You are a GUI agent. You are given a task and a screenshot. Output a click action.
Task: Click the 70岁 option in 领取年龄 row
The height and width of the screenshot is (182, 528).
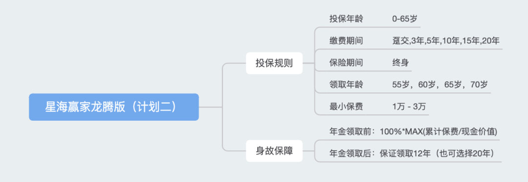(479, 85)
